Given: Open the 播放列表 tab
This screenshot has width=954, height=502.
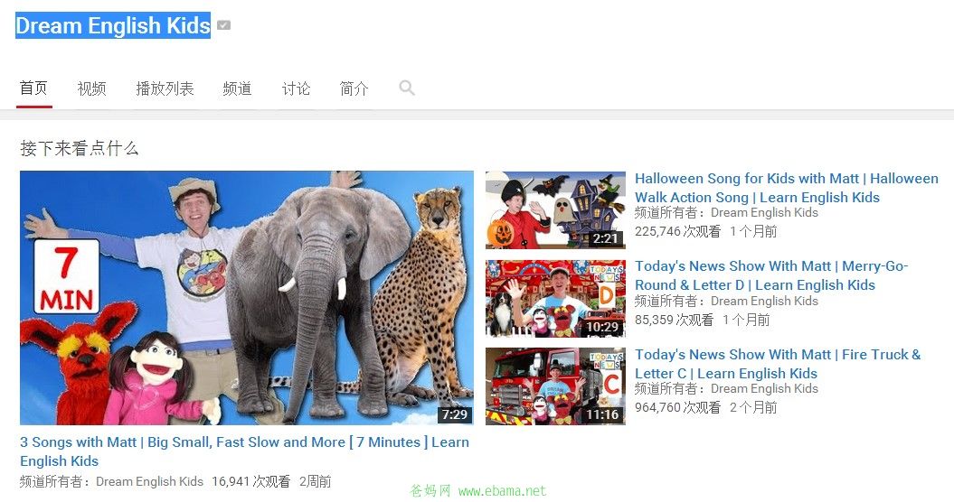Looking at the screenshot, I should [x=165, y=88].
